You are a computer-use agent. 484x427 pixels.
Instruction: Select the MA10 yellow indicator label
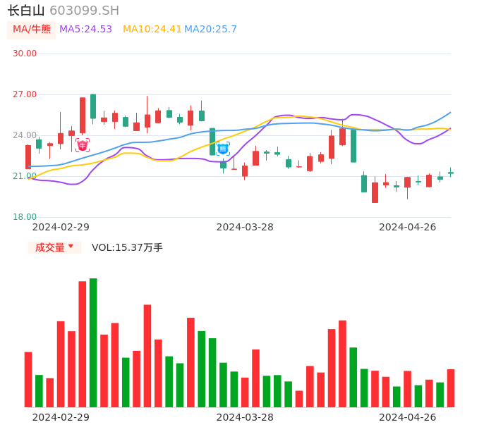pyautogui.click(x=152, y=30)
